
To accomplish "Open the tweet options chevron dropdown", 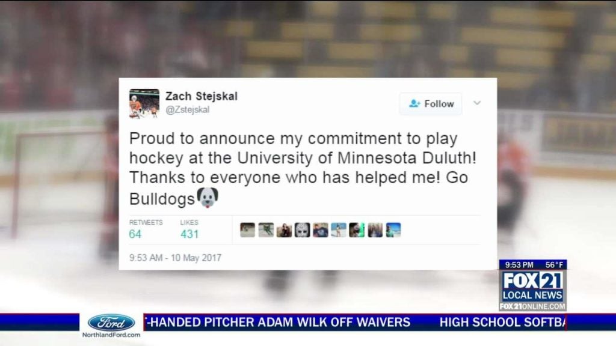I will pyautogui.click(x=477, y=103).
